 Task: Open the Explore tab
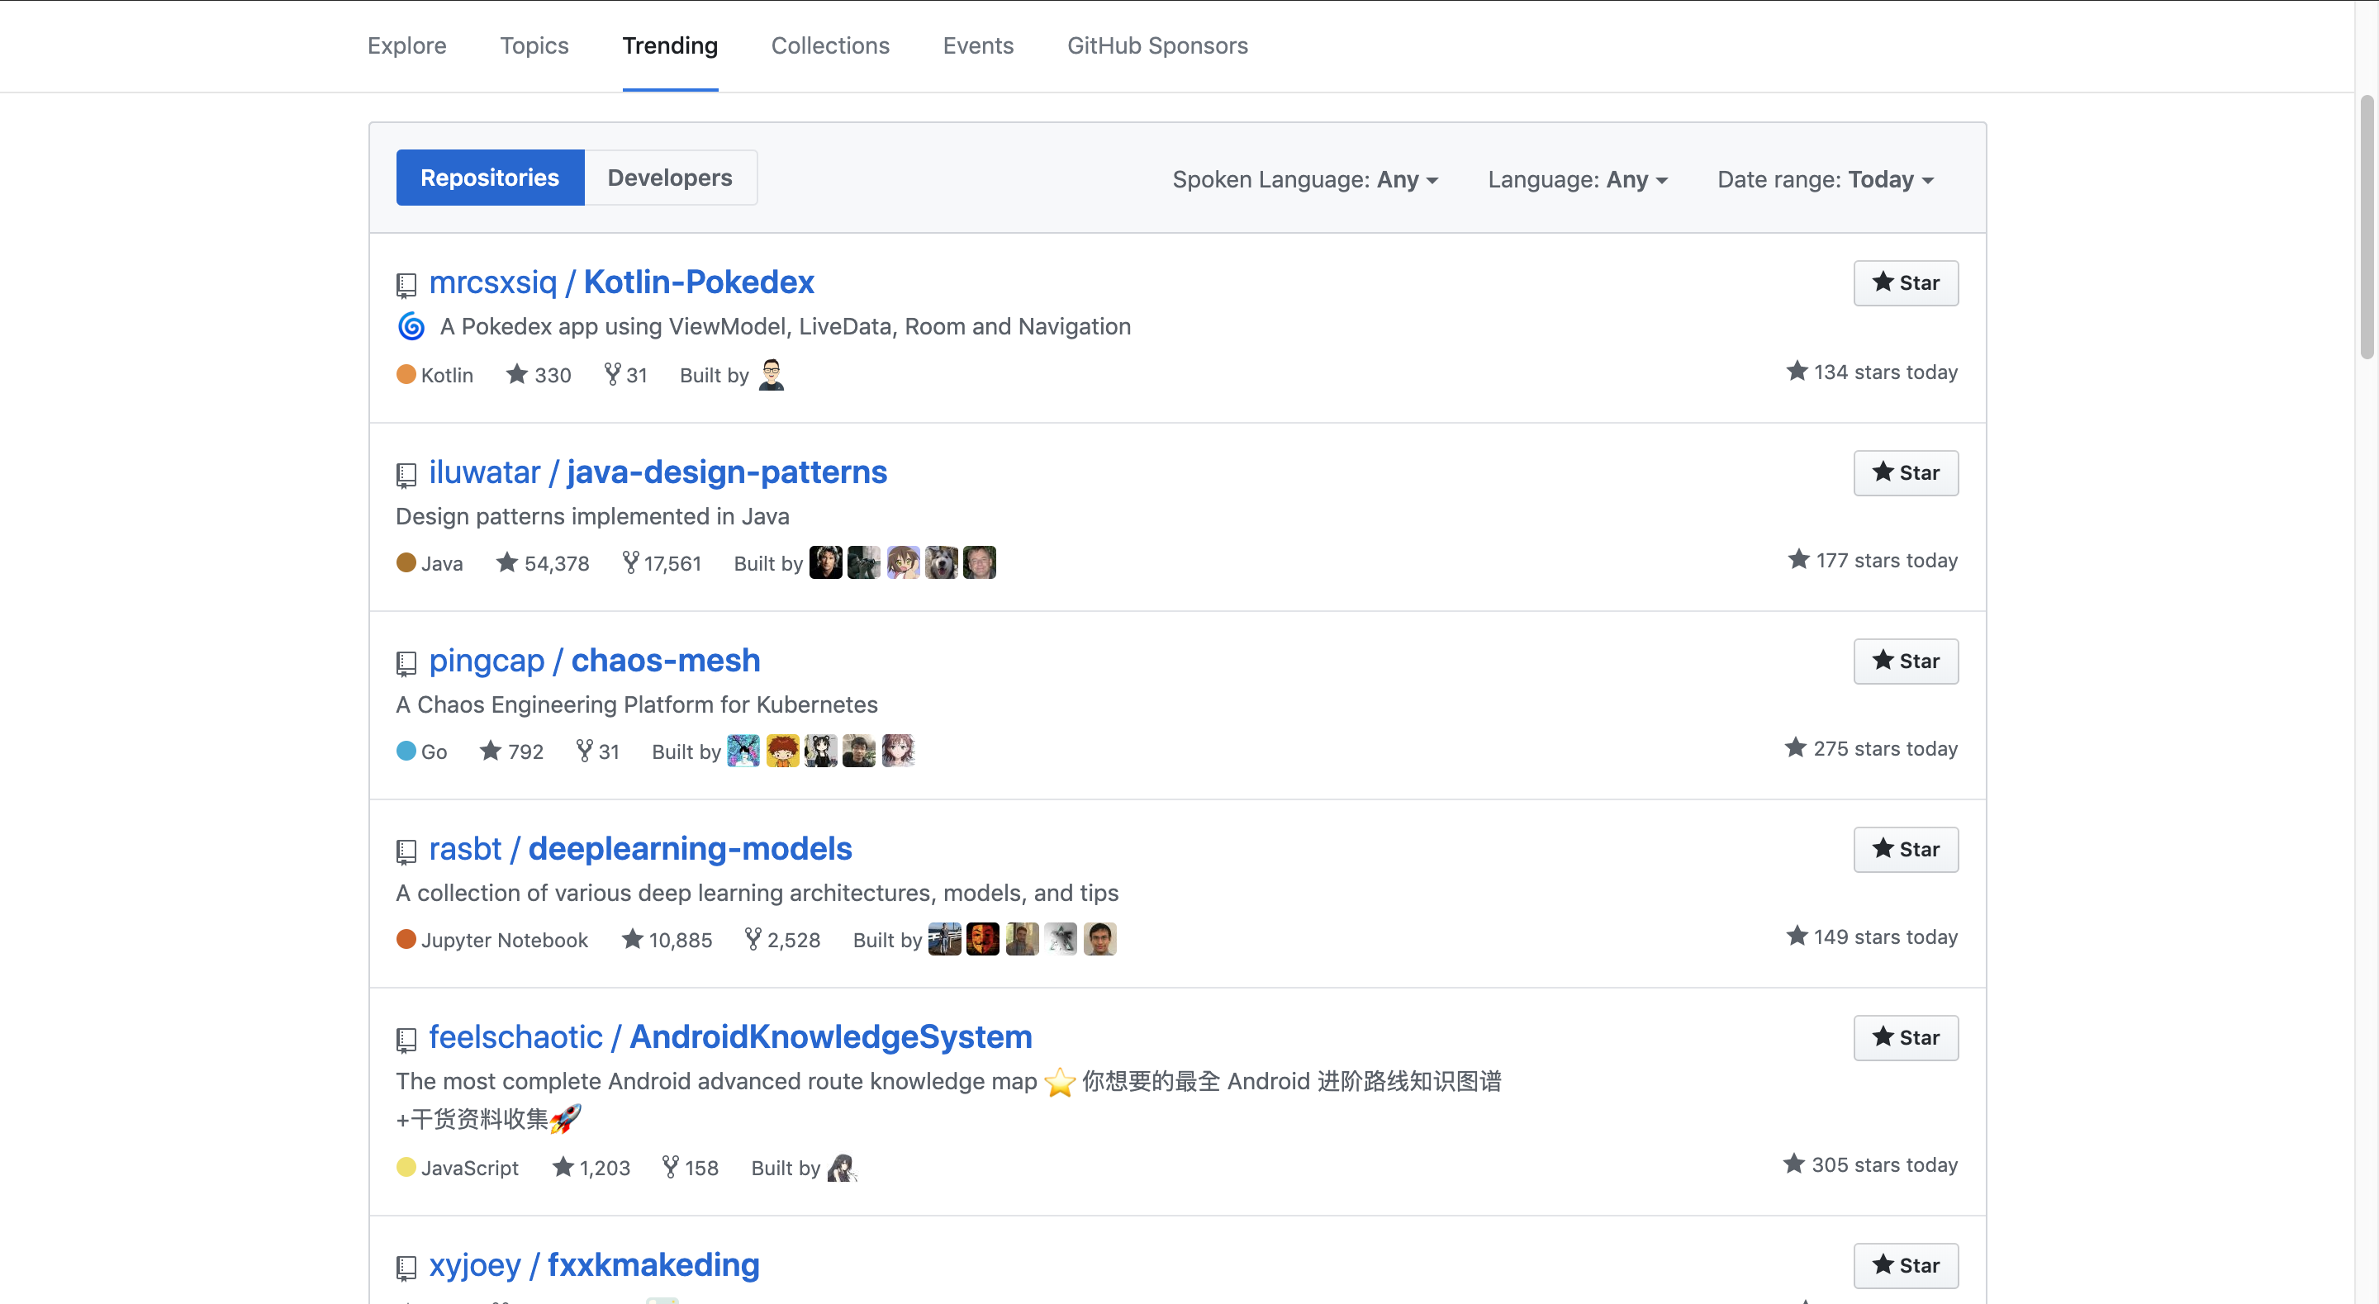[x=406, y=45]
